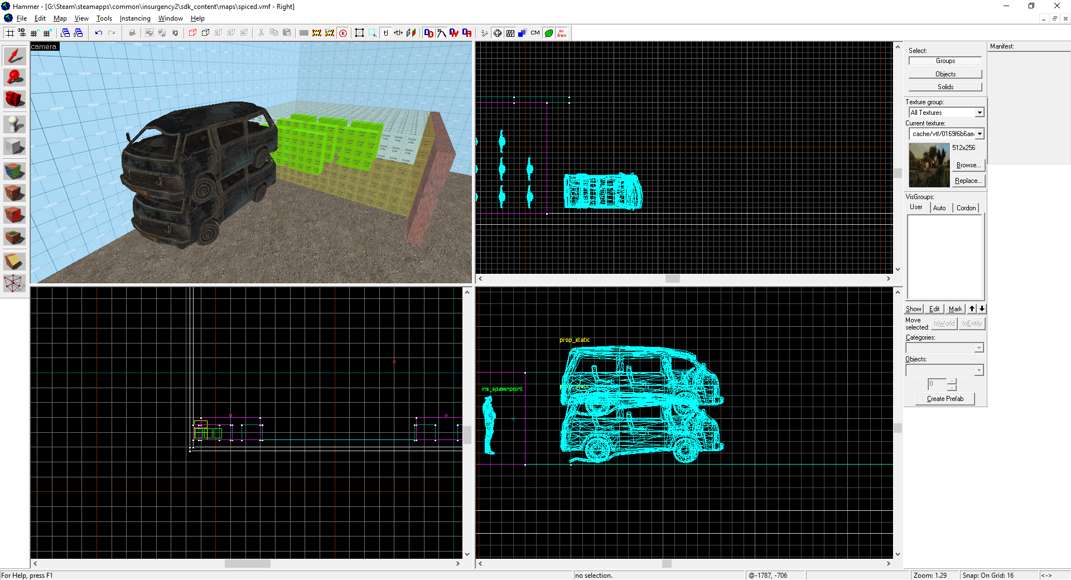This screenshot has height=580, width=1071.
Task: Toggle the displacement DD display button
Action: tap(428, 33)
